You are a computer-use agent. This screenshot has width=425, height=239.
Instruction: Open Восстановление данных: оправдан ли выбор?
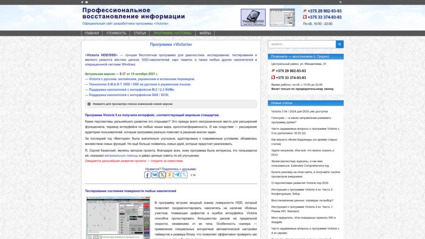click(x=302, y=200)
